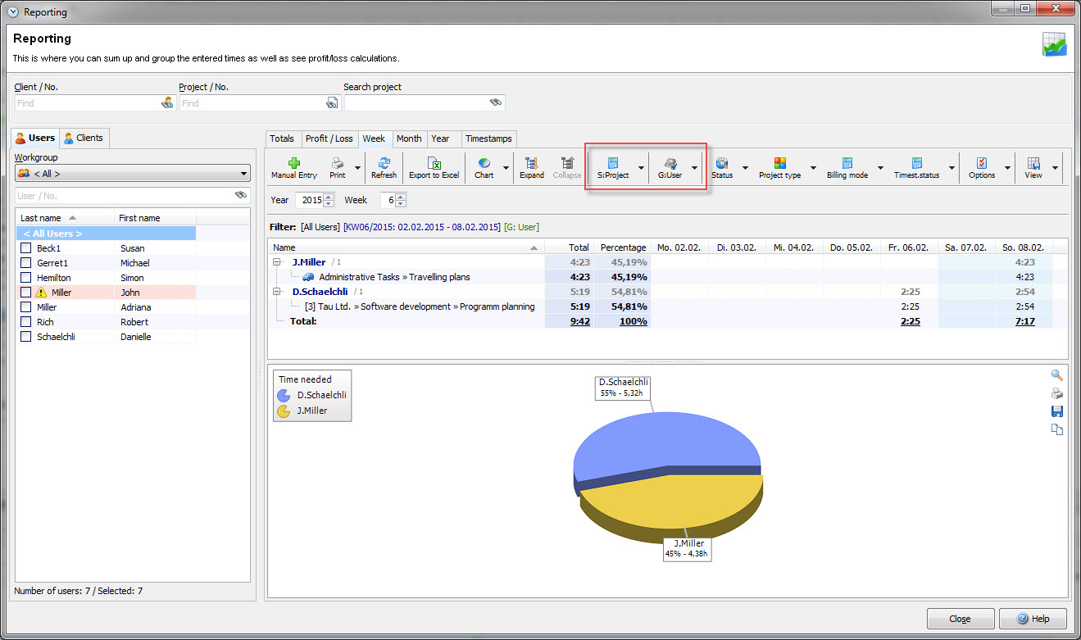Open the Workgroup dropdown list
The height and width of the screenshot is (640, 1081).
pos(244,174)
